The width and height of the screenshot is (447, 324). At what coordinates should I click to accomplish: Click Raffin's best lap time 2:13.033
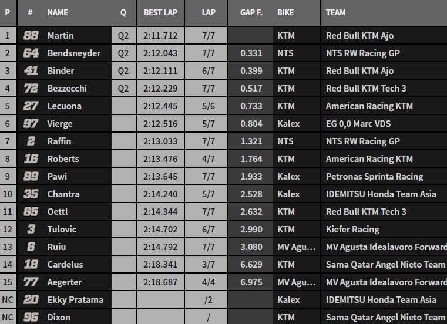coord(160,141)
